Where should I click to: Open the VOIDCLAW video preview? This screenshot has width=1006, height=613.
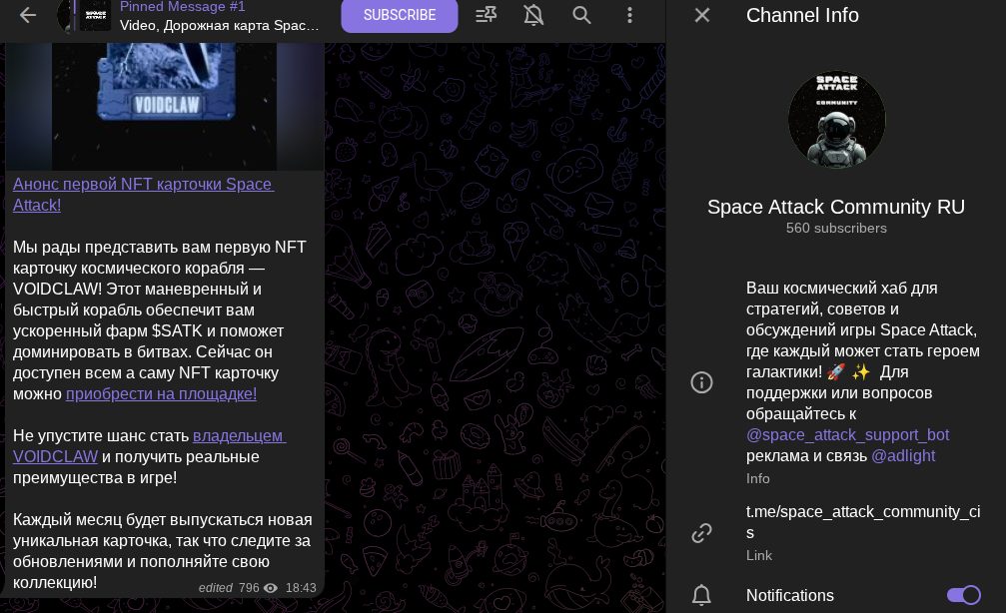(164, 106)
